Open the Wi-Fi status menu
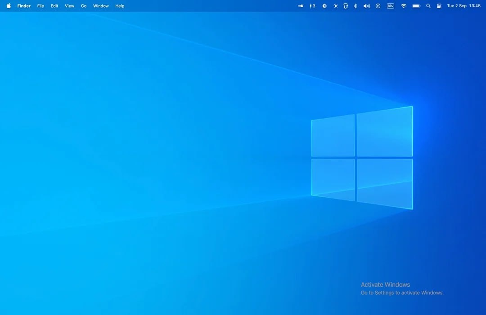The width and height of the screenshot is (486, 315). (404, 6)
